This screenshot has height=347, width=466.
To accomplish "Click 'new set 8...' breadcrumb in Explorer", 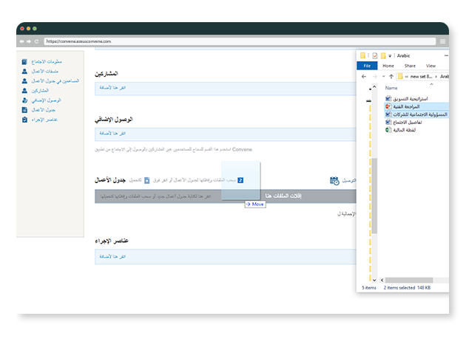I will (421, 77).
